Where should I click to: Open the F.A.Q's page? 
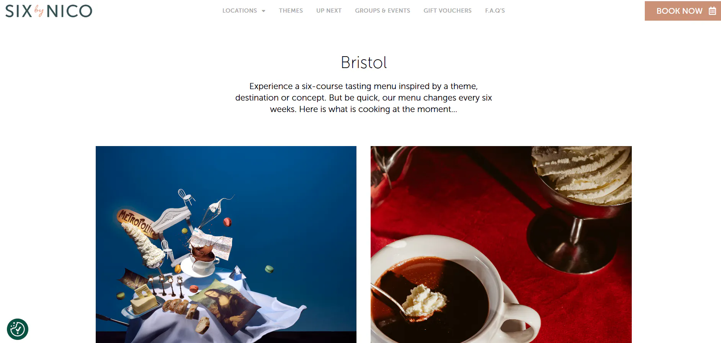click(495, 11)
